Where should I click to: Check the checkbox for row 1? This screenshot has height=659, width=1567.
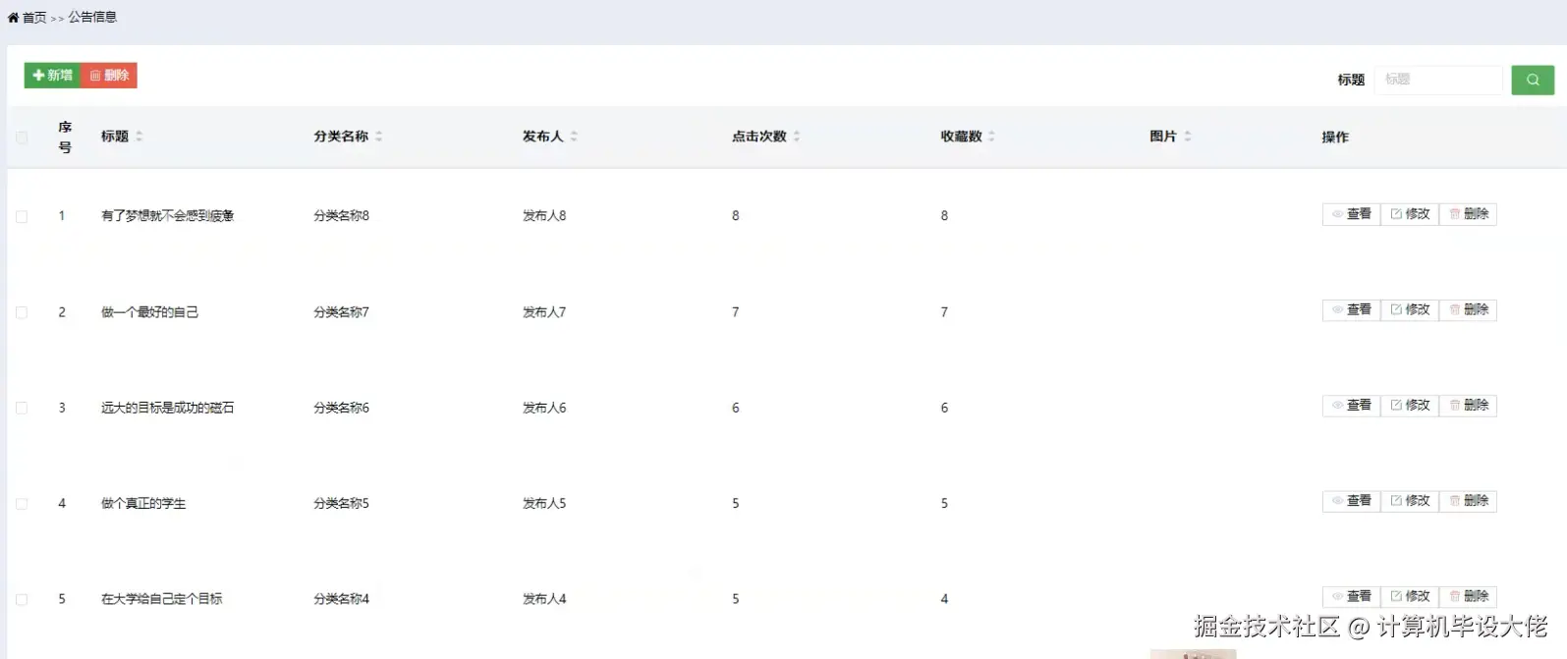tap(22, 216)
